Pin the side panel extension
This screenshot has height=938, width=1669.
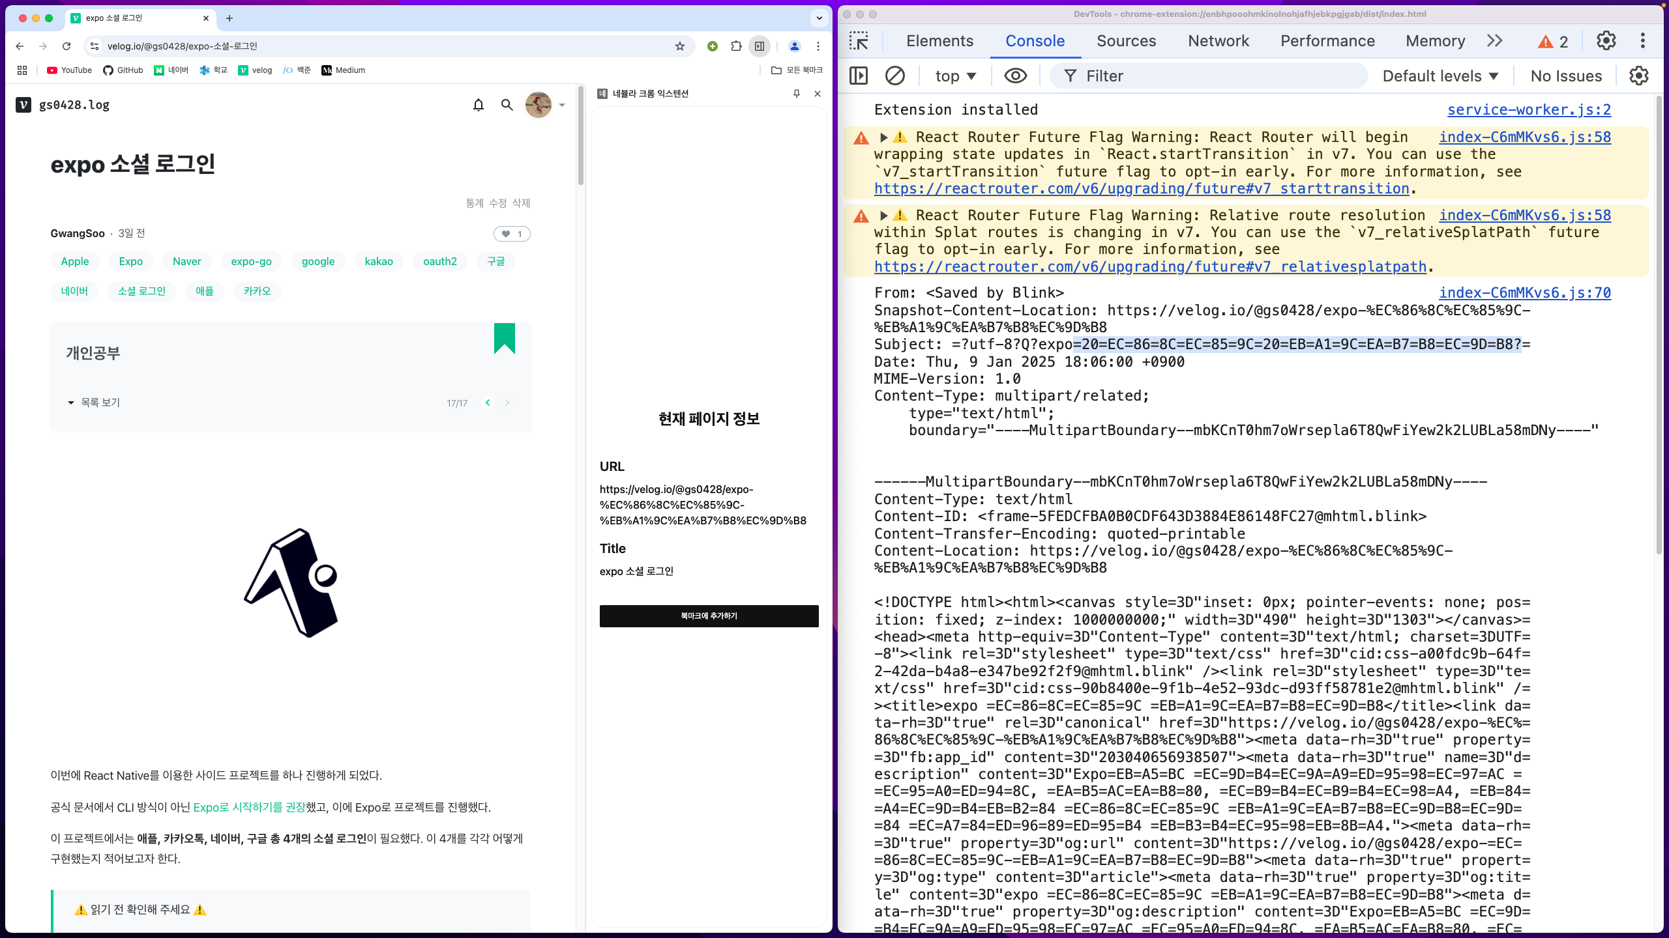[796, 94]
